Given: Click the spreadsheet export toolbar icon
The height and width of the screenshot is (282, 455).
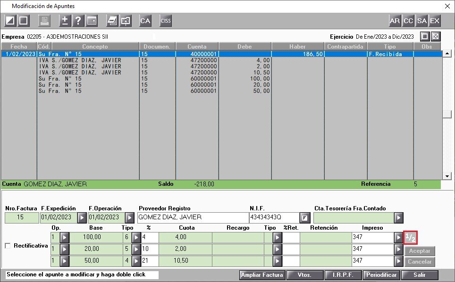Looking at the screenshot, I should [126, 21].
